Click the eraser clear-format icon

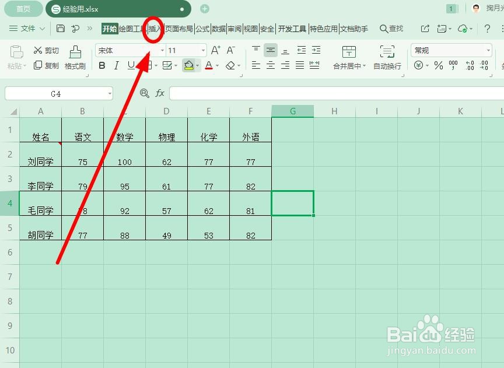pyautogui.click(x=230, y=65)
